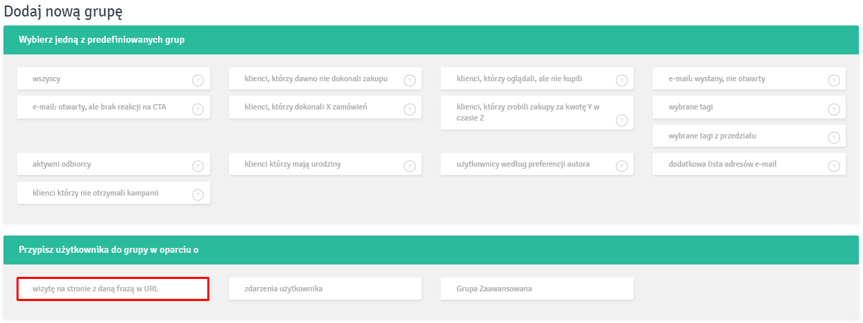
Task: Click help icon for 'e-mail: otwarty, ale brak reakcji na CTA'
Action: click(x=198, y=110)
